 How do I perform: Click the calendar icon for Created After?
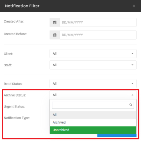(55, 22)
